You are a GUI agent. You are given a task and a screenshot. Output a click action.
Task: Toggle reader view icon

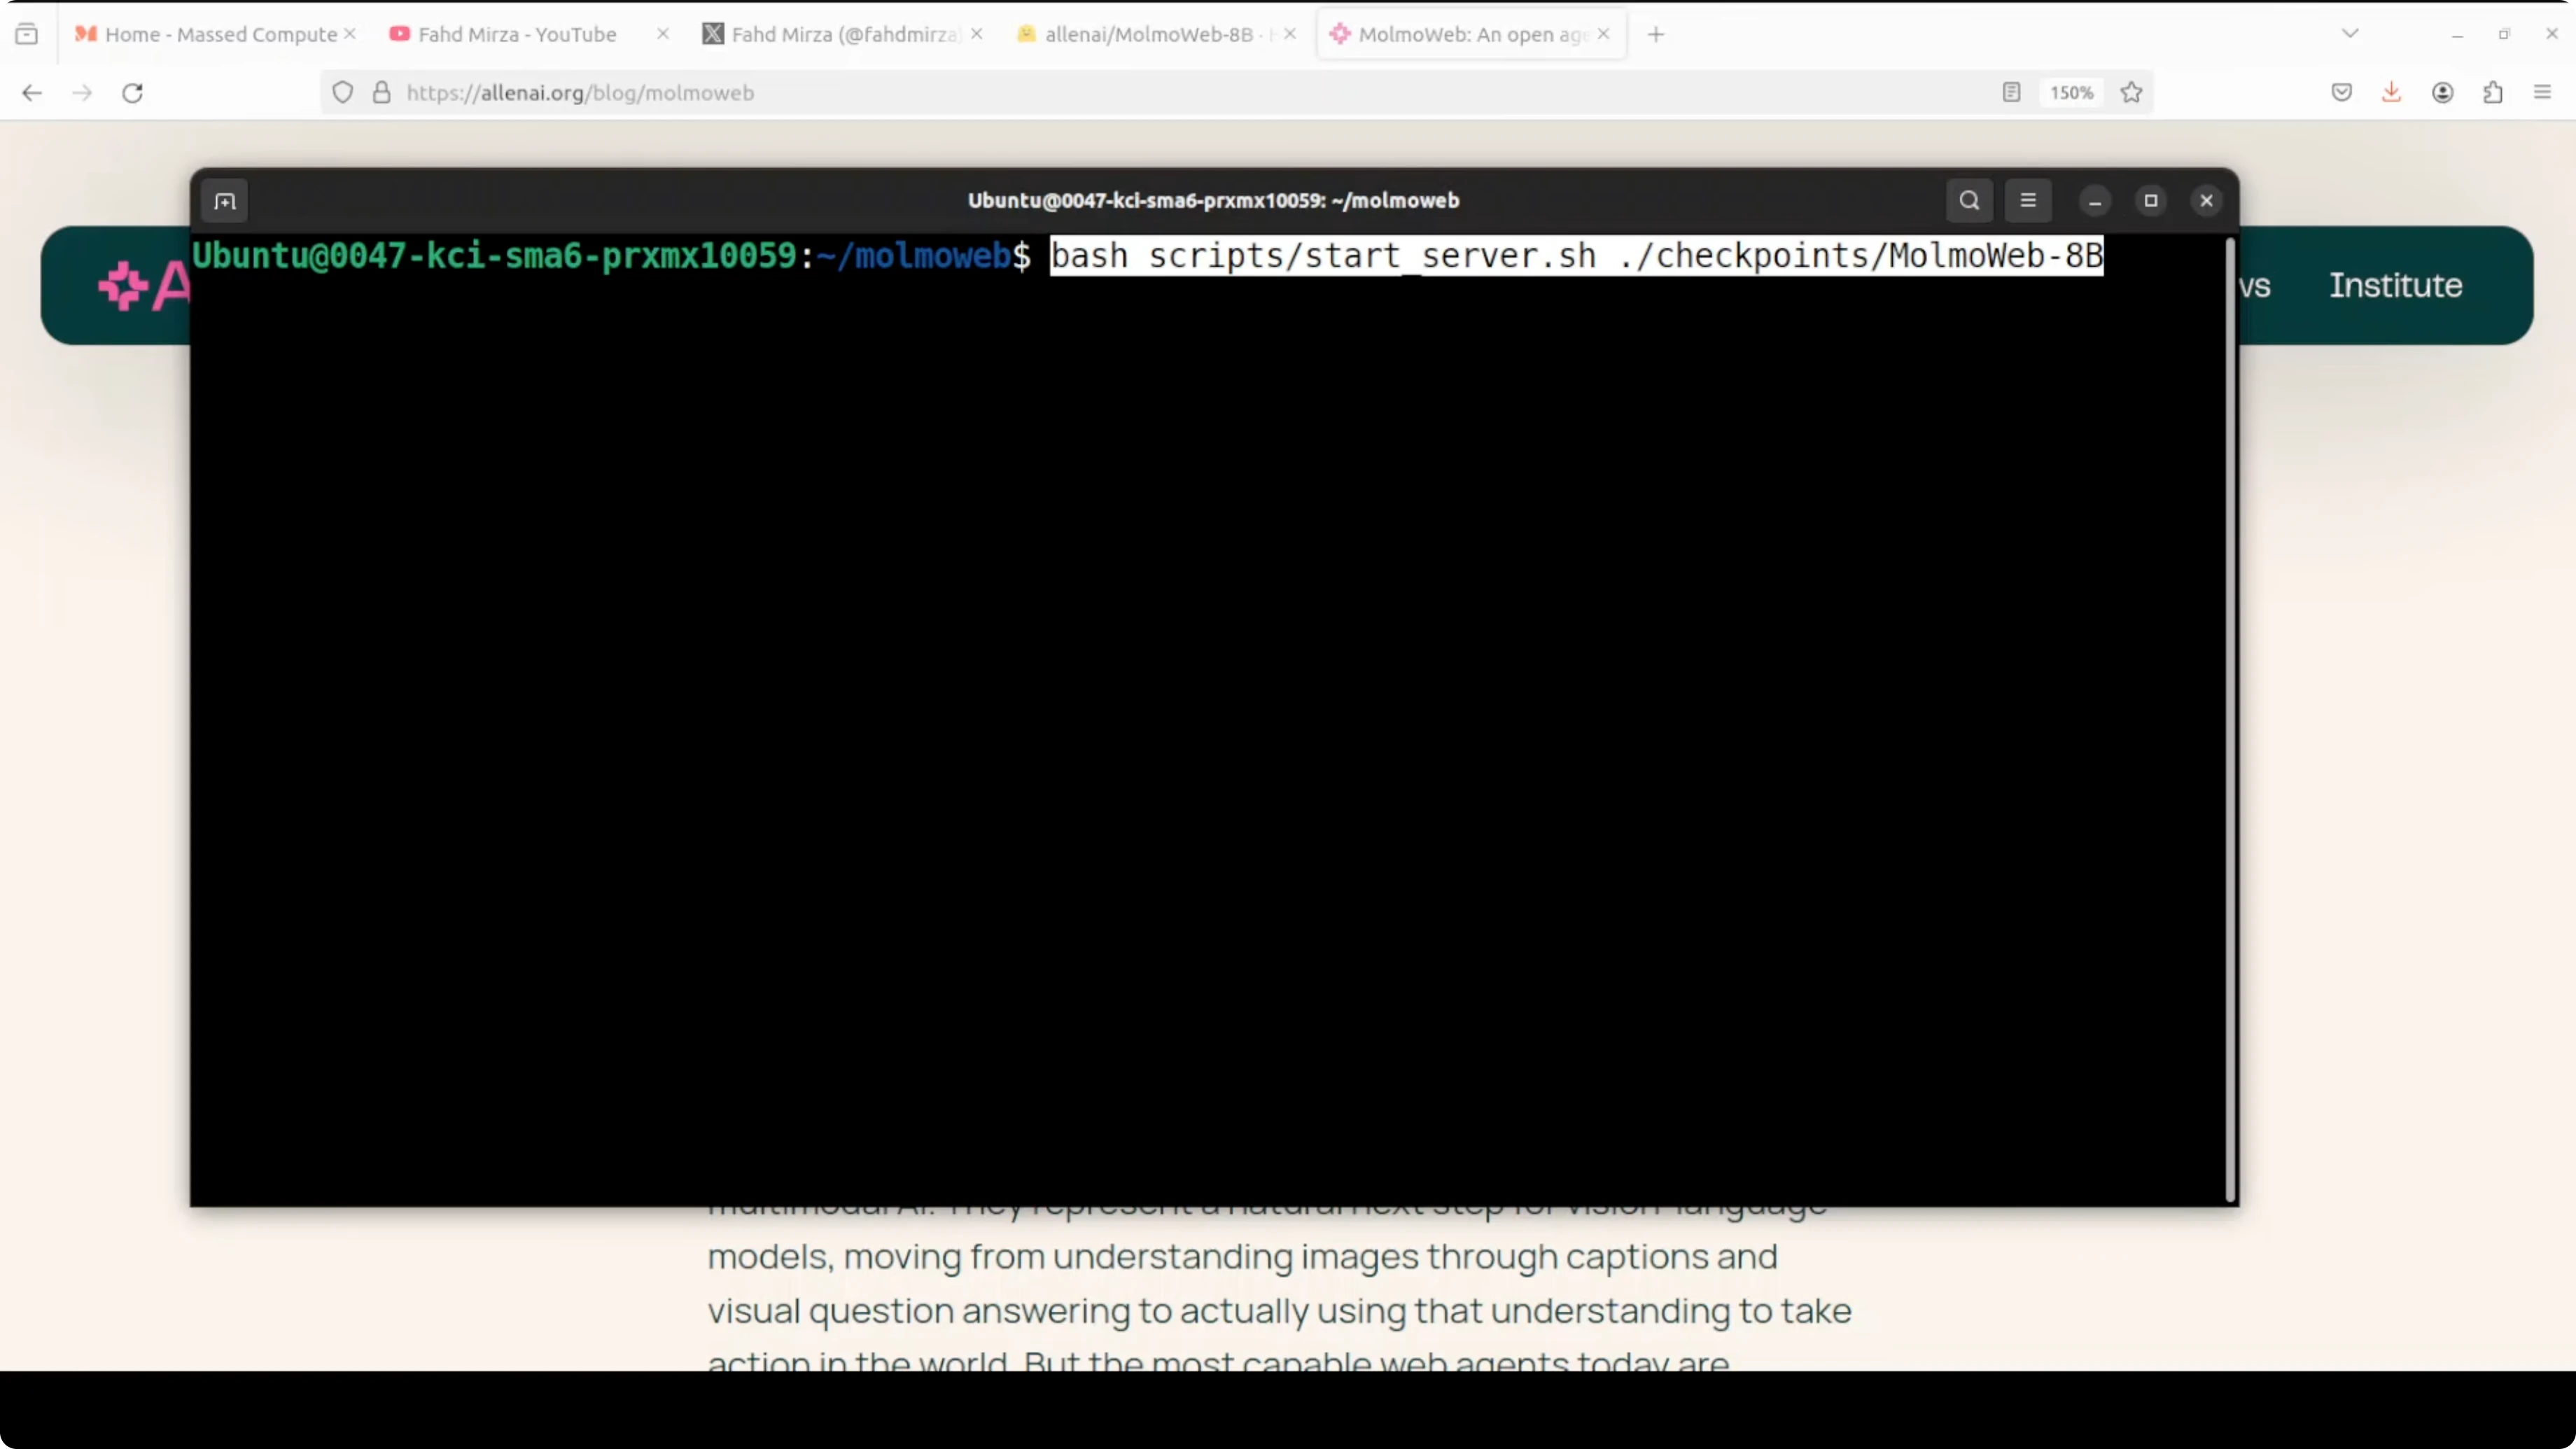2012,93
